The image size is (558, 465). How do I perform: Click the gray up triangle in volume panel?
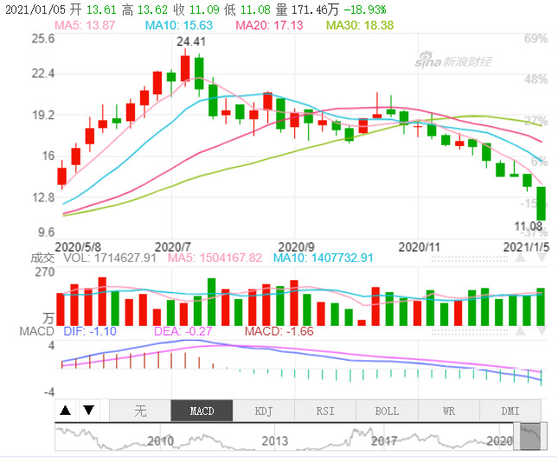pos(520,257)
